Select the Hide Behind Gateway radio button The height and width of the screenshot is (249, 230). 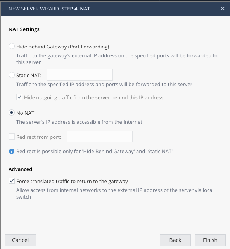pos(12,46)
